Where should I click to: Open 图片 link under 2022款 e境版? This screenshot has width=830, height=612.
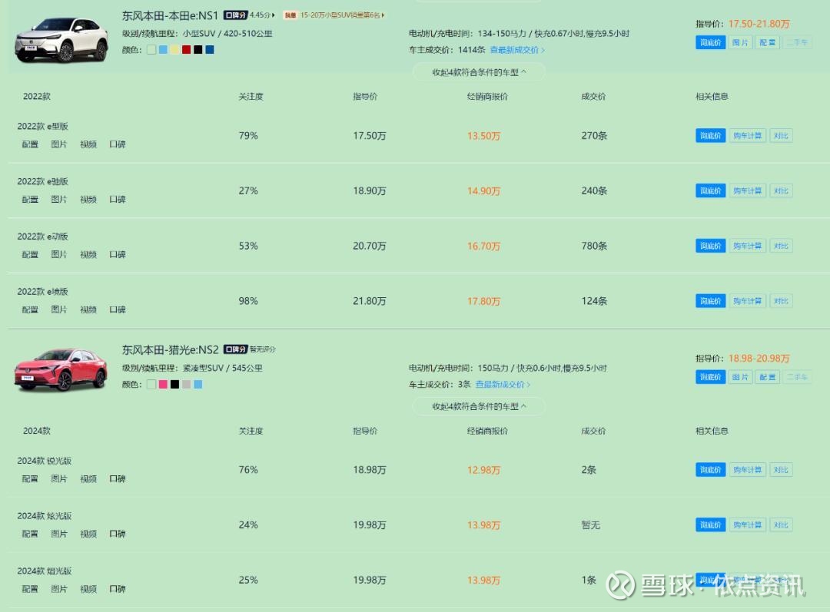pos(58,309)
